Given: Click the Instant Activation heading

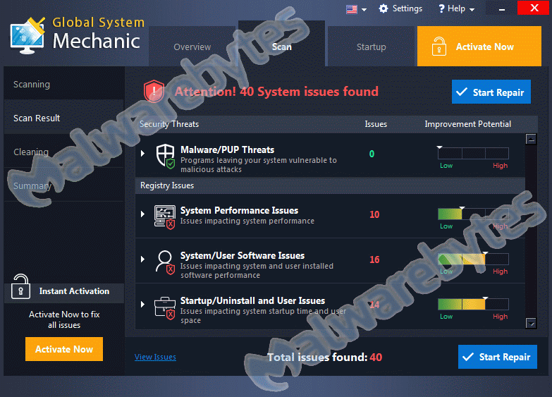Looking at the screenshot, I should (74, 291).
